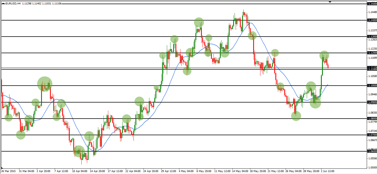Click the 1.1300 price level label
Screen dimensions: 377x174
372,37
